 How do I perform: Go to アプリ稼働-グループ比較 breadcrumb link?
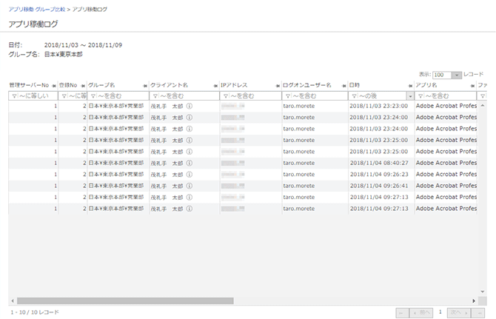[x=34, y=9]
